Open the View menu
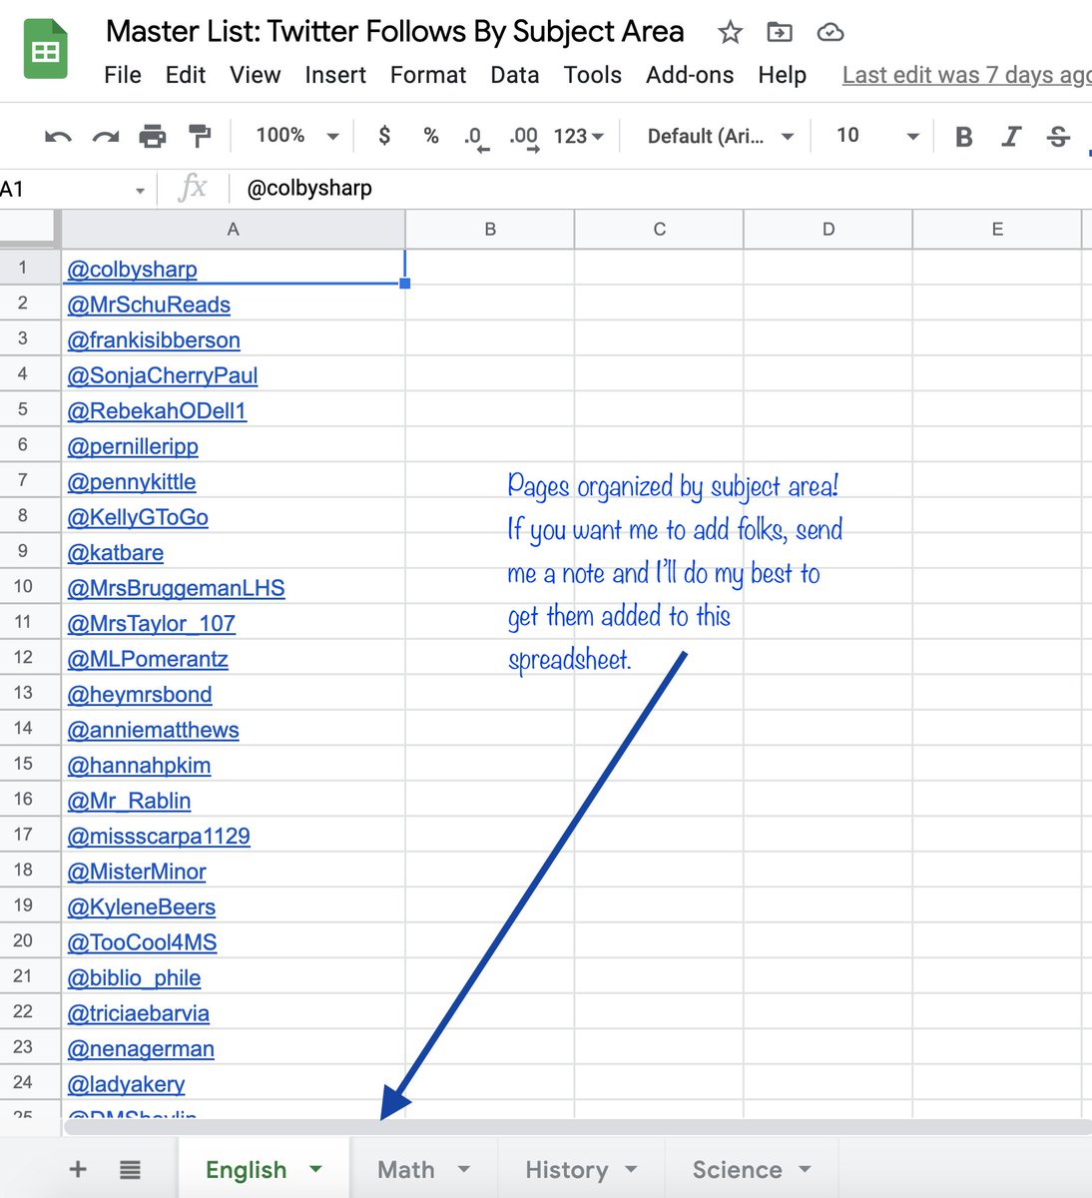 [256, 75]
